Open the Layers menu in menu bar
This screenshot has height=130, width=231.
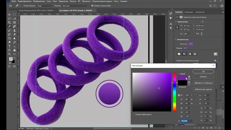[x=49, y=1]
